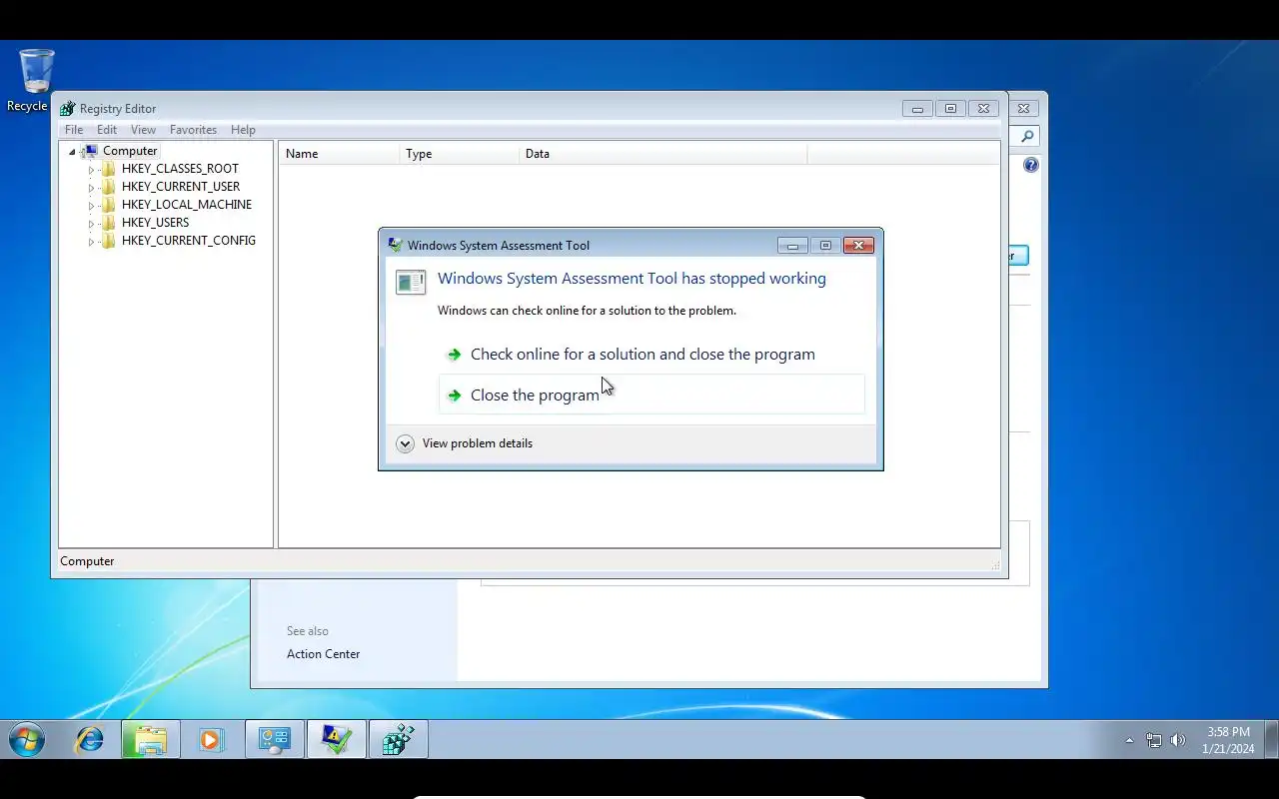Click the Computer icon in the registry tree
1279x799 pixels.
(x=90, y=151)
